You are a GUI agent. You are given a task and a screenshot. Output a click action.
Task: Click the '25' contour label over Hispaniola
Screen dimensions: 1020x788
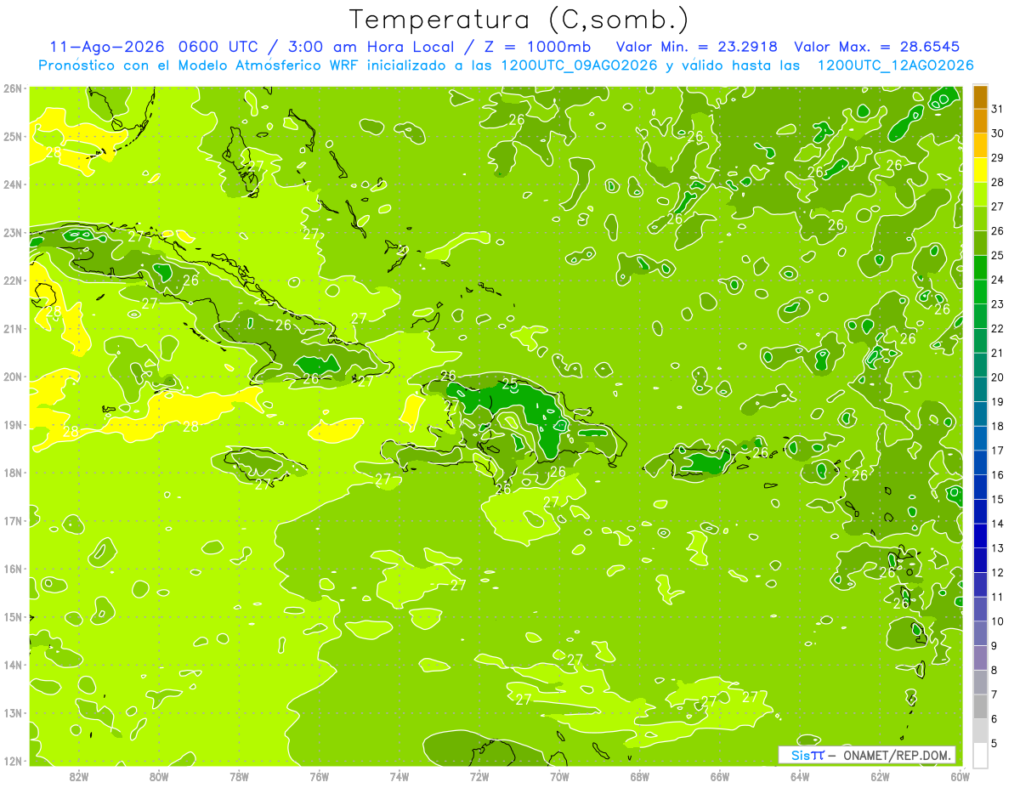click(x=509, y=383)
